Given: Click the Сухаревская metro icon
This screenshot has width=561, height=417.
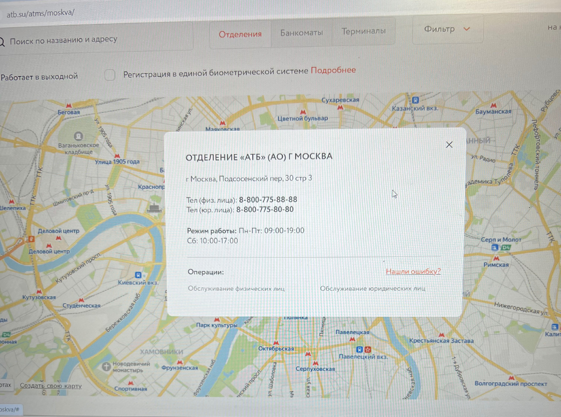Looking at the screenshot, I should (340, 106).
